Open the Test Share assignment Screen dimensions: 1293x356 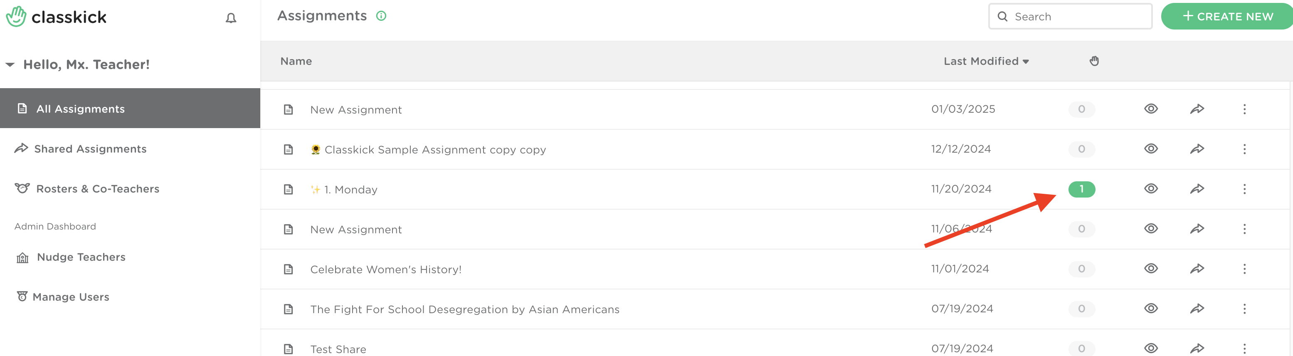(x=338, y=349)
